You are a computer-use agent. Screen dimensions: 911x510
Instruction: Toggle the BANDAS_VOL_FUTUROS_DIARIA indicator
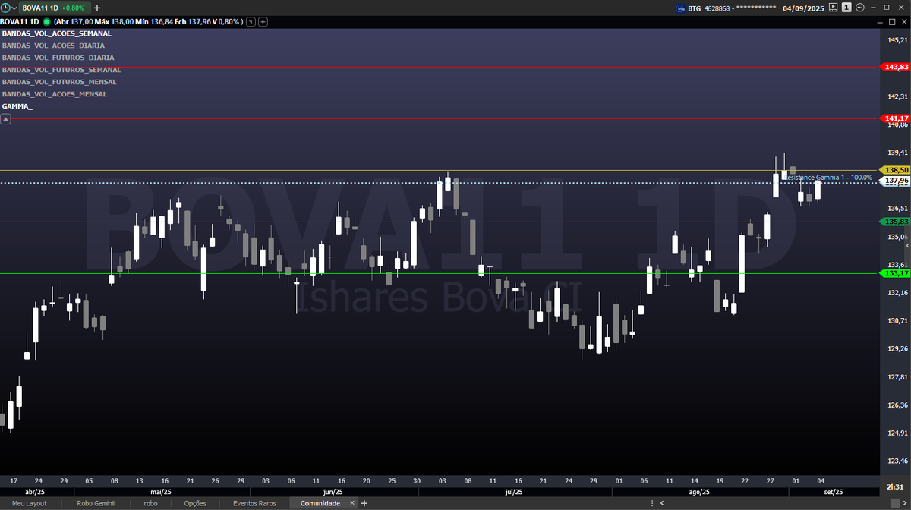(x=58, y=58)
